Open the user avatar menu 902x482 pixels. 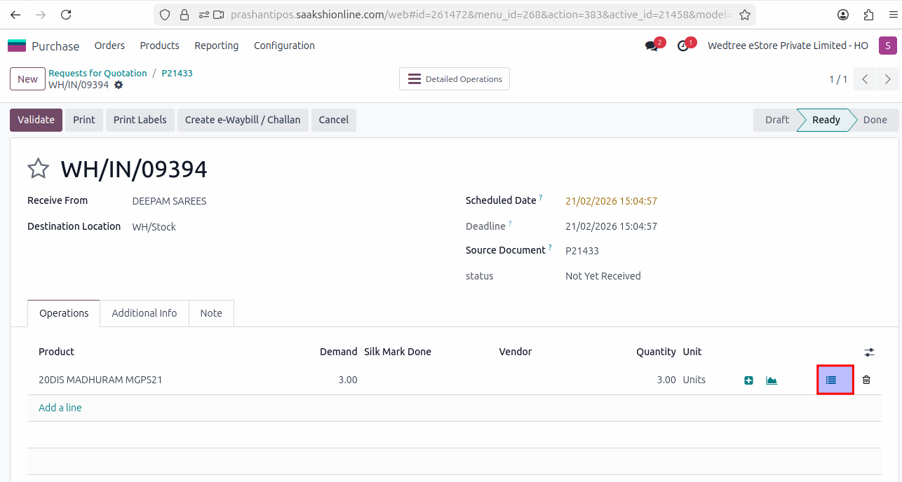click(887, 46)
